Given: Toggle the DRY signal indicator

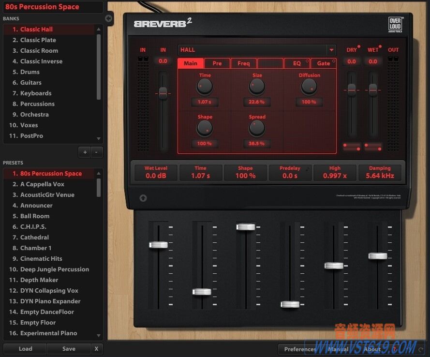Looking at the screenshot, I should point(358,47).
